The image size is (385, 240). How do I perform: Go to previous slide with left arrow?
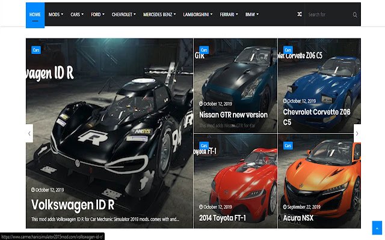(29, 133)
